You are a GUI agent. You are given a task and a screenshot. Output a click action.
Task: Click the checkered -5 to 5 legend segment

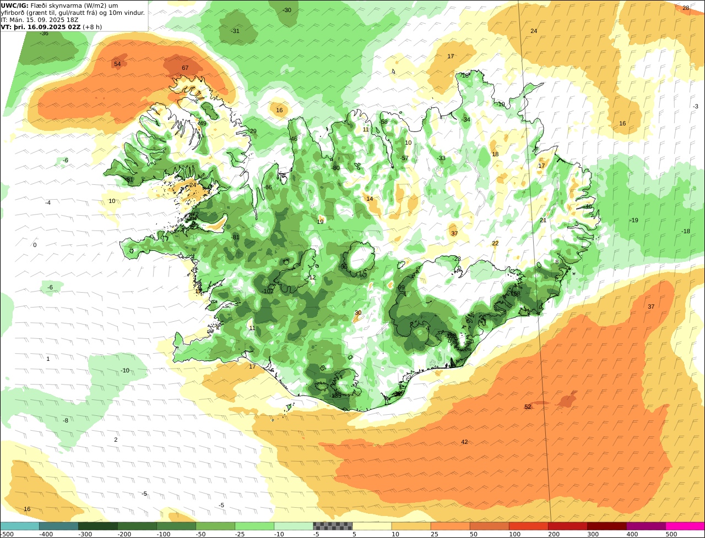(x=333, y=526)
